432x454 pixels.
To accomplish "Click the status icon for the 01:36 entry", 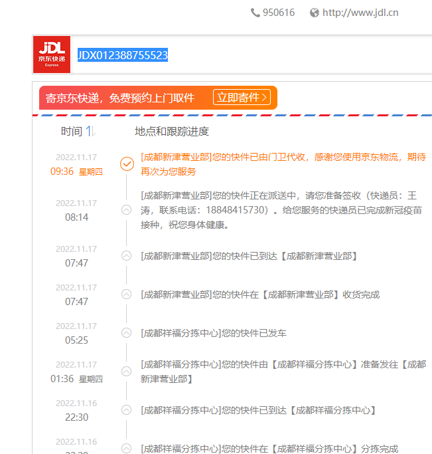I will pos(126,371).
